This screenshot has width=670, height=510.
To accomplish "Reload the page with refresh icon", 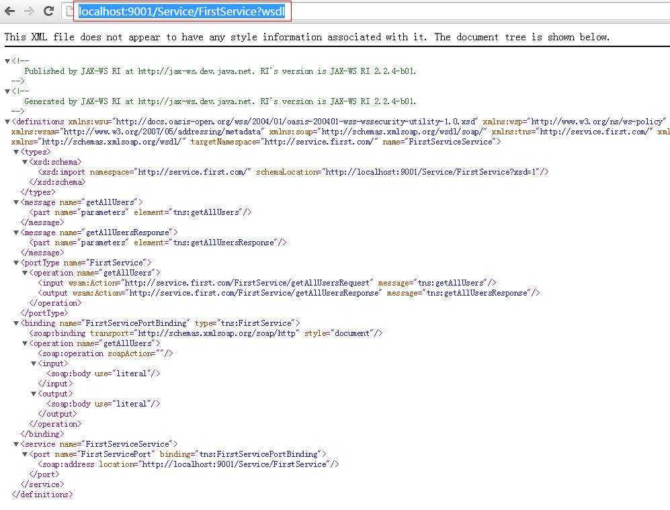I will point(48,11).
